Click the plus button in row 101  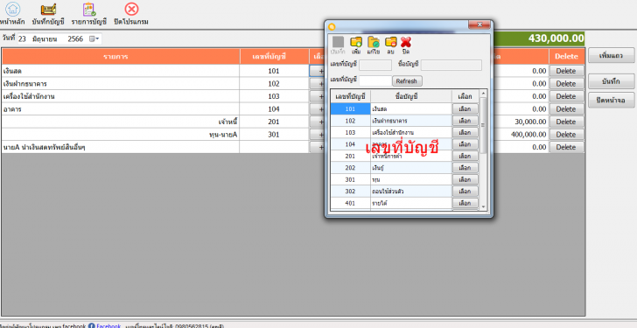tap(318, 71)
